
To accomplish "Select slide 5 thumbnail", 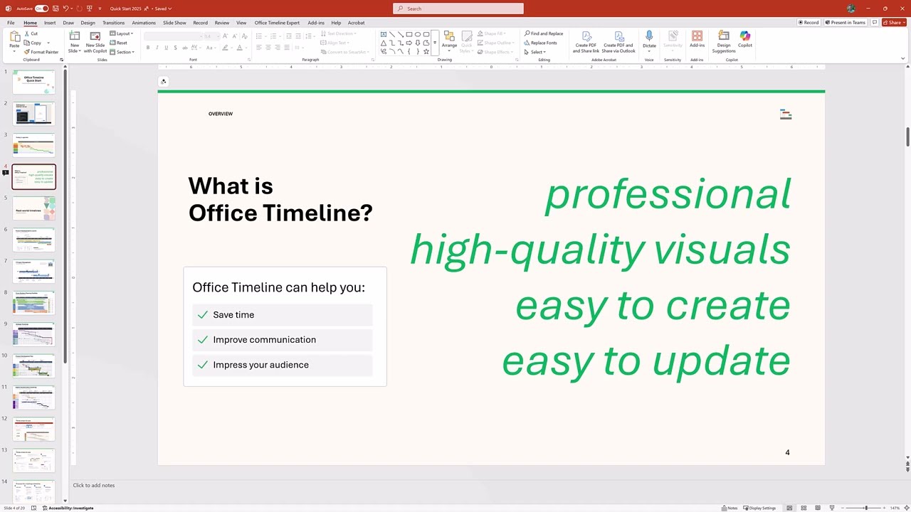I will tap(33, 208).
